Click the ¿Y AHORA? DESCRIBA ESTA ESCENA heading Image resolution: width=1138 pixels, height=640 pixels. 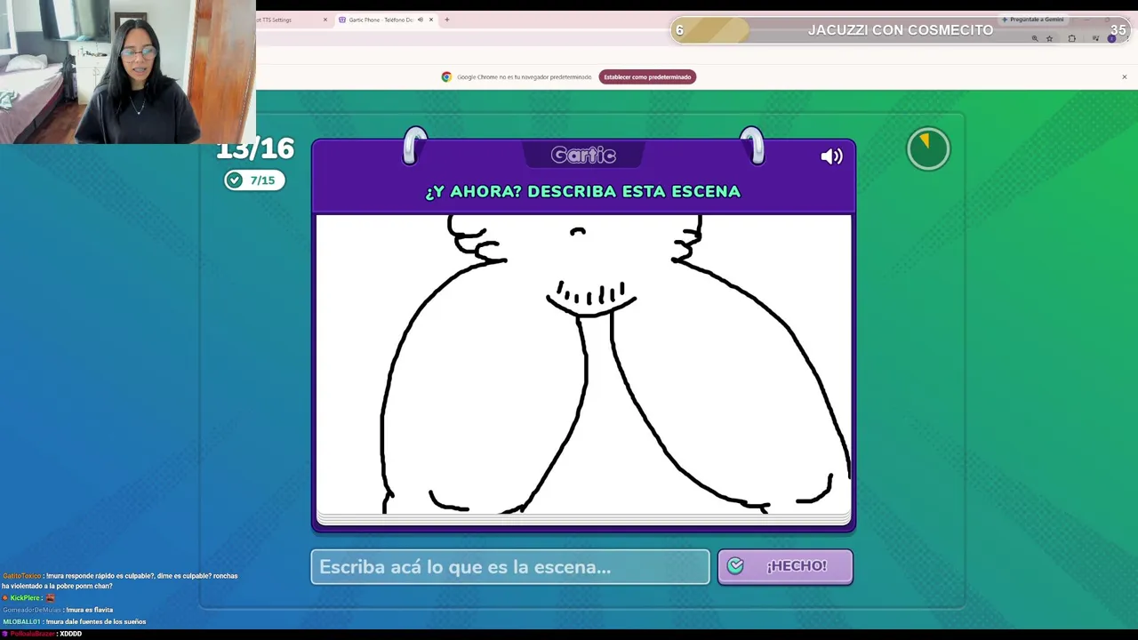582,191
